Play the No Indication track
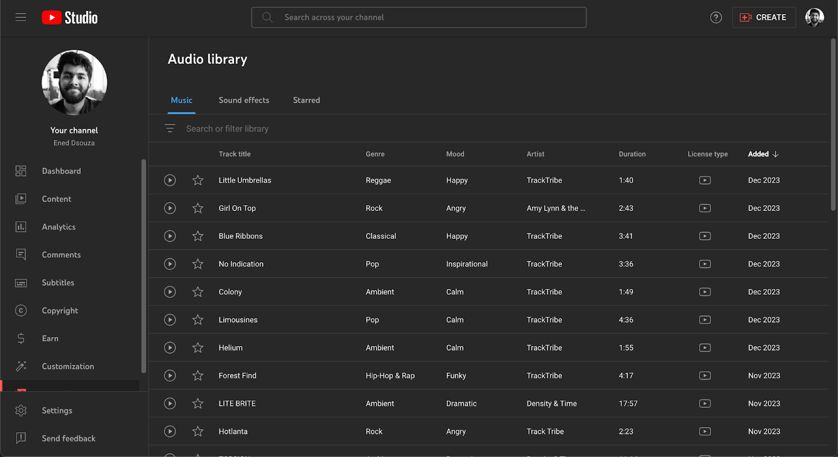This screenshot has height=457, width=838. click(170, 264)
